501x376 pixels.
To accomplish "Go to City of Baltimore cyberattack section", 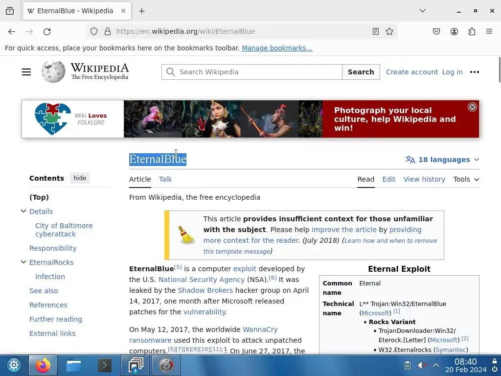I will 64,230.
